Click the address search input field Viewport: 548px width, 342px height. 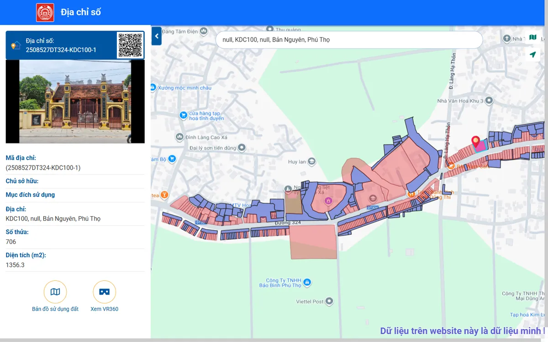coord(349,40)
